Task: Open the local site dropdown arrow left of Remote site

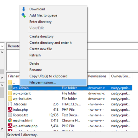Action: (x=2, y=46)
